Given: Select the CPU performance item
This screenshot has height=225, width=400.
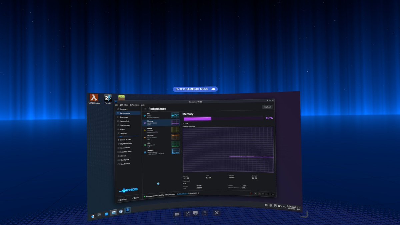Looking at the screenshot, I should [x=161, y=115].
